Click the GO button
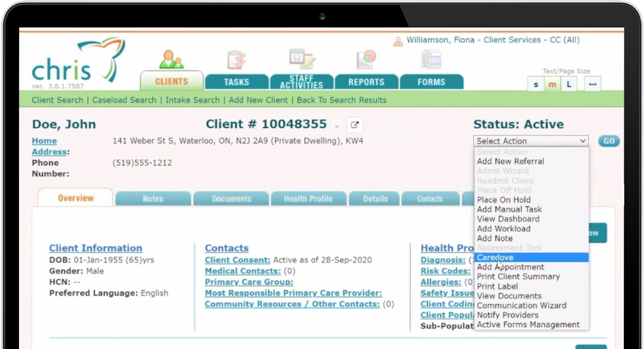 tap(608, 141)
